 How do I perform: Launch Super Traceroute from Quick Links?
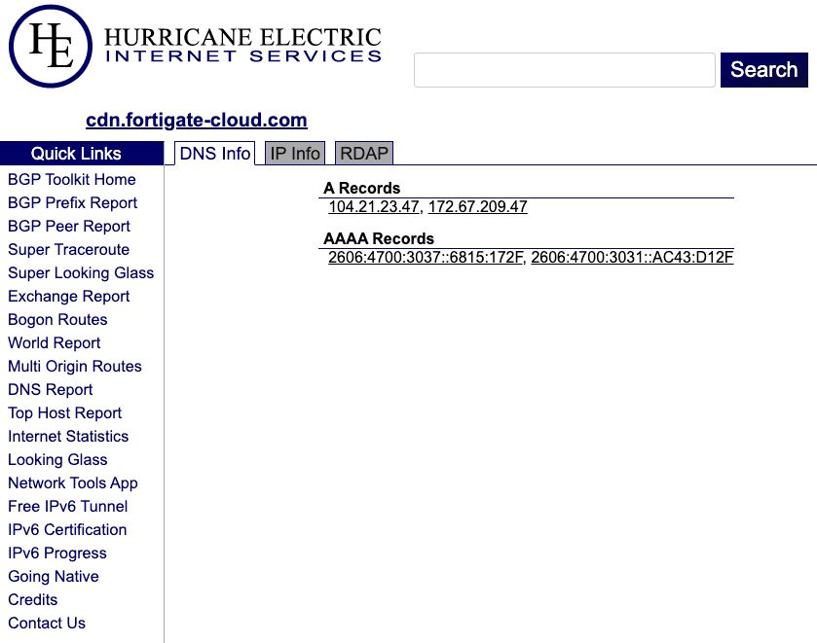click(68, 250)
